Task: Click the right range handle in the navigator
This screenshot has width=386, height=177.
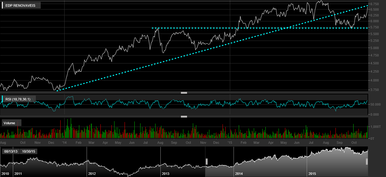Action: coord(367,161)
